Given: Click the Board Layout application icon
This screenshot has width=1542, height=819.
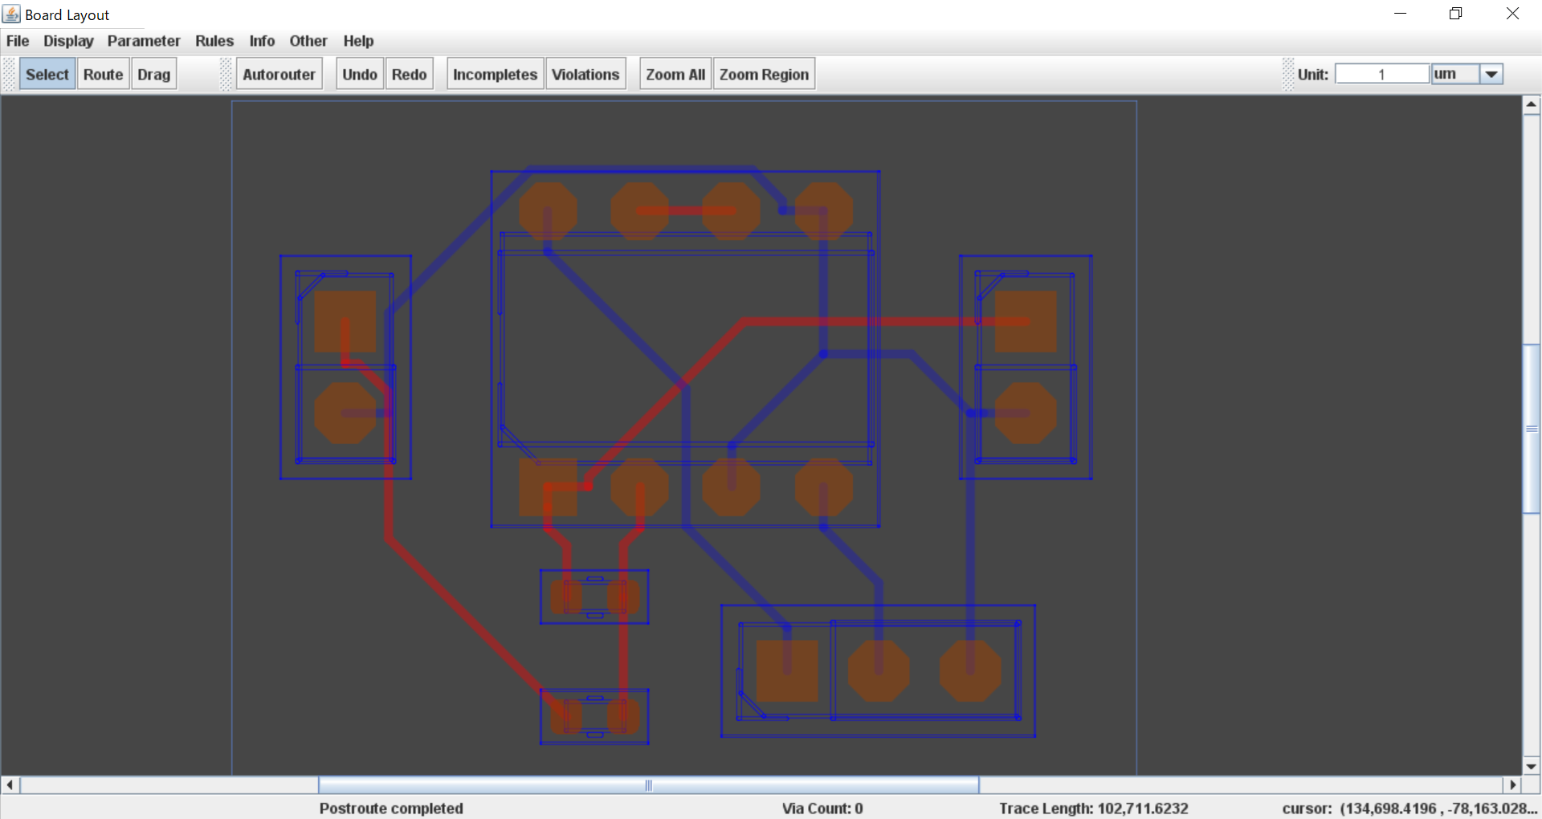Looking at the screenshot, I should click(x=11, y=13).
